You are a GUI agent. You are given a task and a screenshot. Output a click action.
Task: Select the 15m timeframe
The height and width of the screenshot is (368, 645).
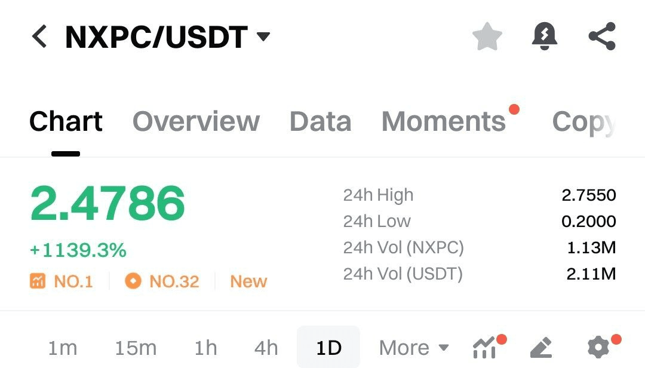[x=136, y=348]
